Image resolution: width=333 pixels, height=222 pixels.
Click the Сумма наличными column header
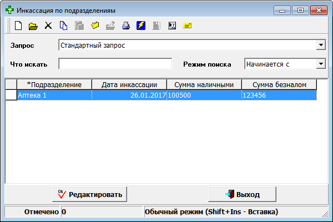(204, 84)
